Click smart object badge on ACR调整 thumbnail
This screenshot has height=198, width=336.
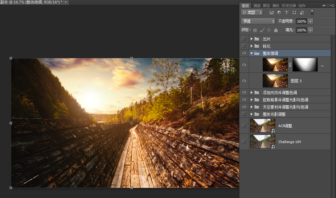pos(273,131)
